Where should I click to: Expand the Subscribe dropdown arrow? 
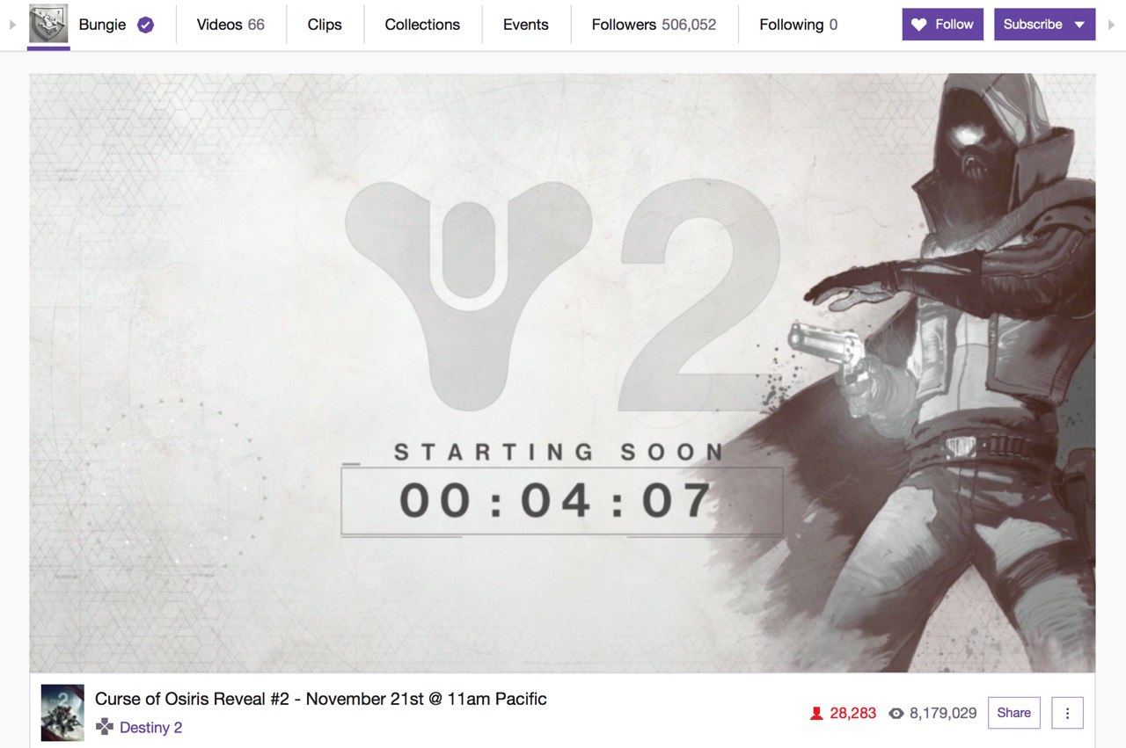coord(1079,25)
